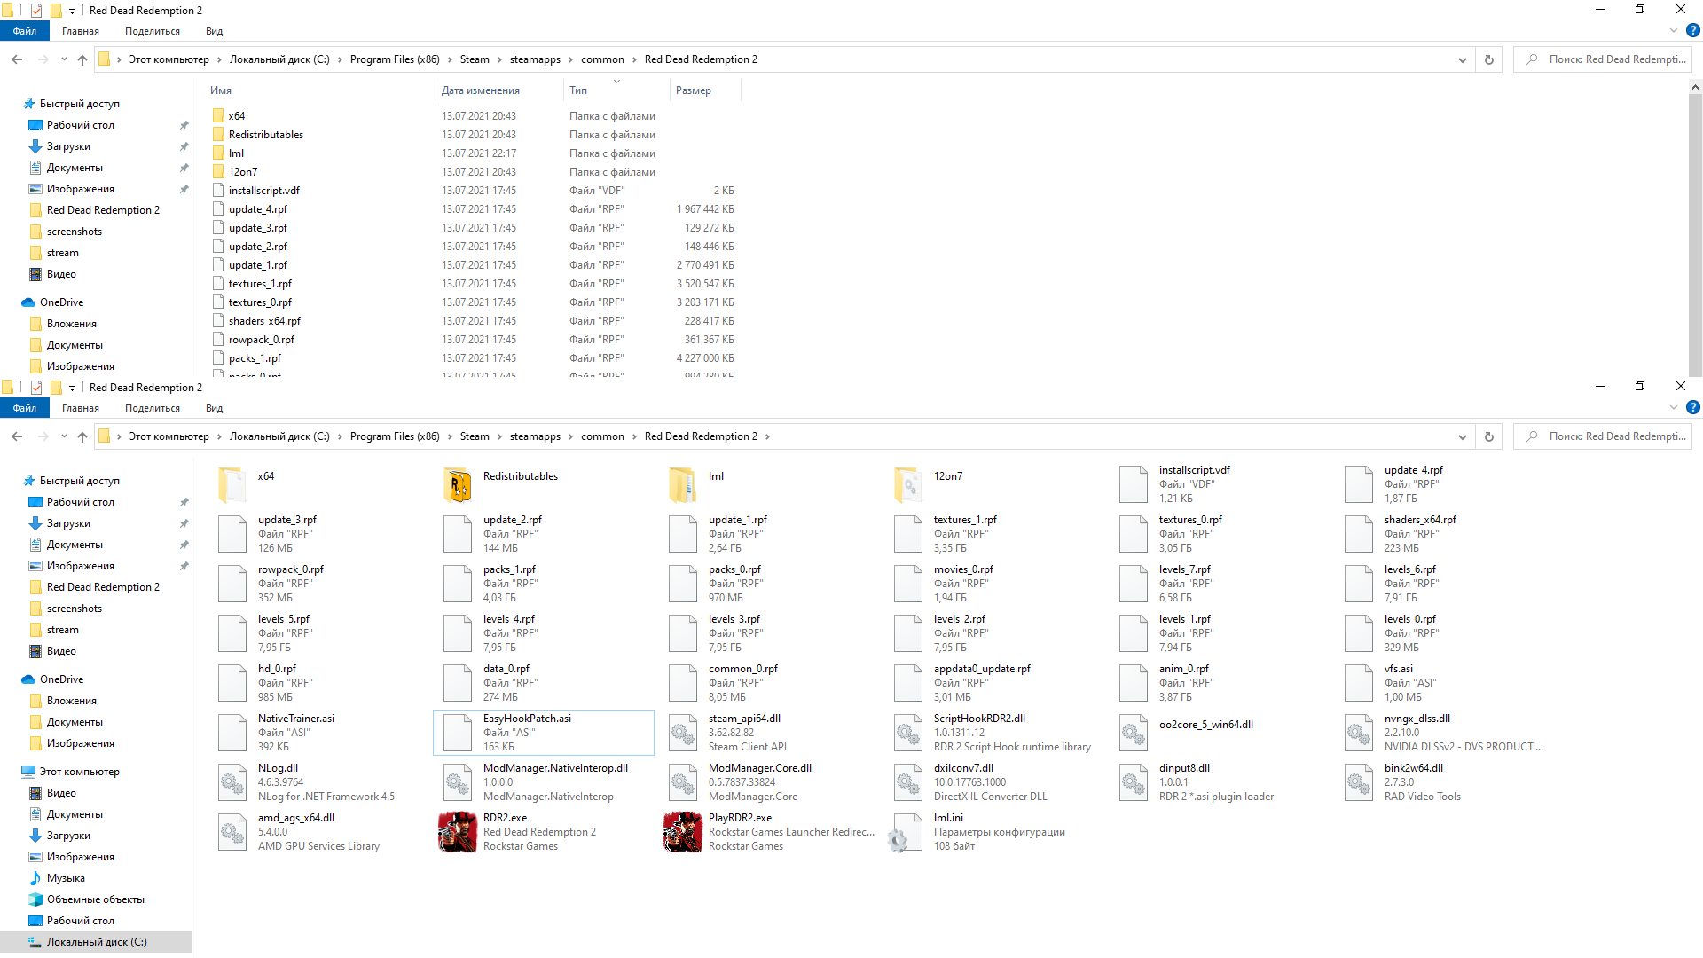This screenshot has height=958, width=1703.
Task: Open the Redistributables folder icon in lower window
Action: point(458,485)
